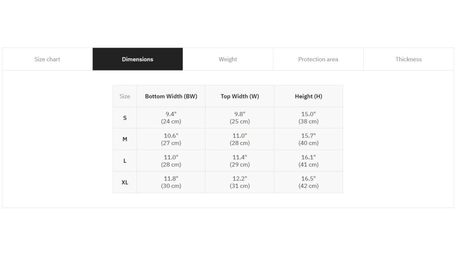The image size is (457, 257).
Task: Click the 11.8" (30 cm) bottom width cell
Action: [x=171, y=182]
